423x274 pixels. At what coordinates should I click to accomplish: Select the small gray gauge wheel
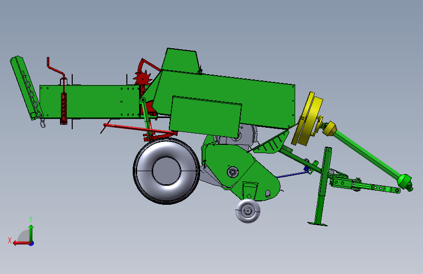coord(248,211)
